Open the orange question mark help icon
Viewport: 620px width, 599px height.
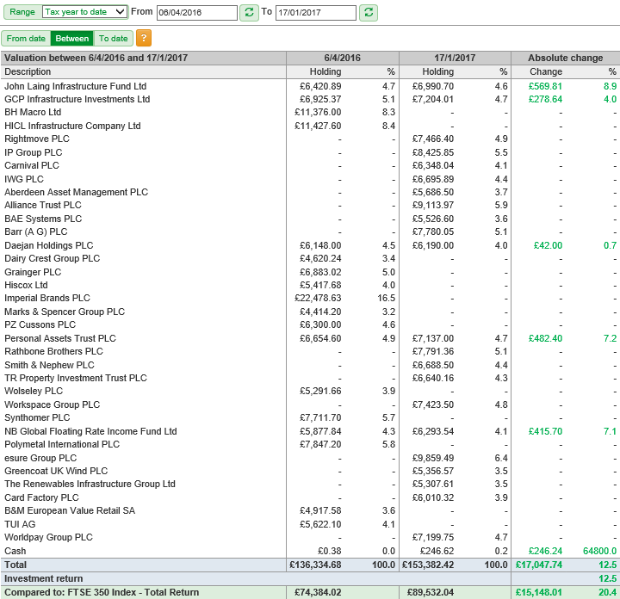[x=144, y=39]
